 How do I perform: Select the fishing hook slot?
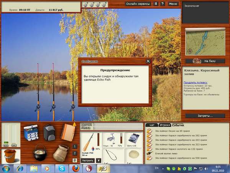click(x=113, y=156)
